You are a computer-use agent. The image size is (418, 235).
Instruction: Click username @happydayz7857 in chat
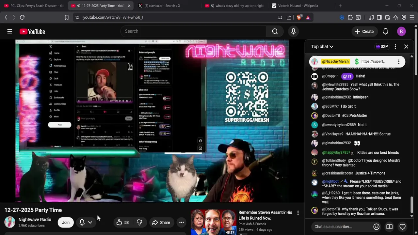[336, 153]
